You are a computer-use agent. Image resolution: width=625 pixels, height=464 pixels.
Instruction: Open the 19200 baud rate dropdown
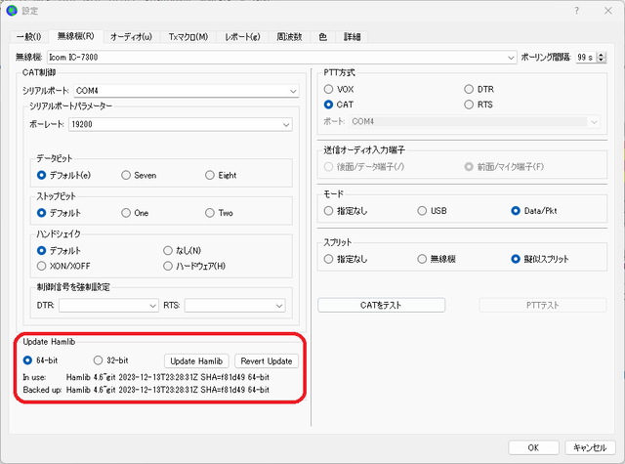[x=181, y=124]
